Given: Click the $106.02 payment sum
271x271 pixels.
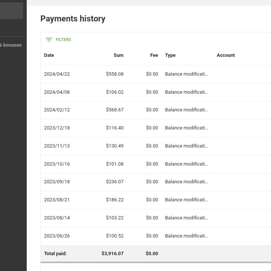Looking at the screenshot, I should pos(115,92).
